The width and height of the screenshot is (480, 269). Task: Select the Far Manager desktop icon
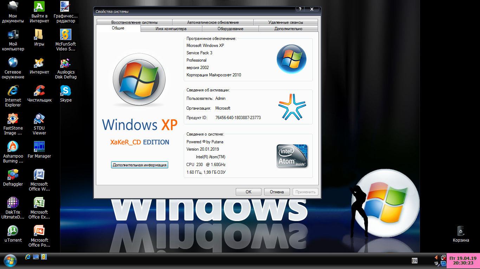[39, 150]
